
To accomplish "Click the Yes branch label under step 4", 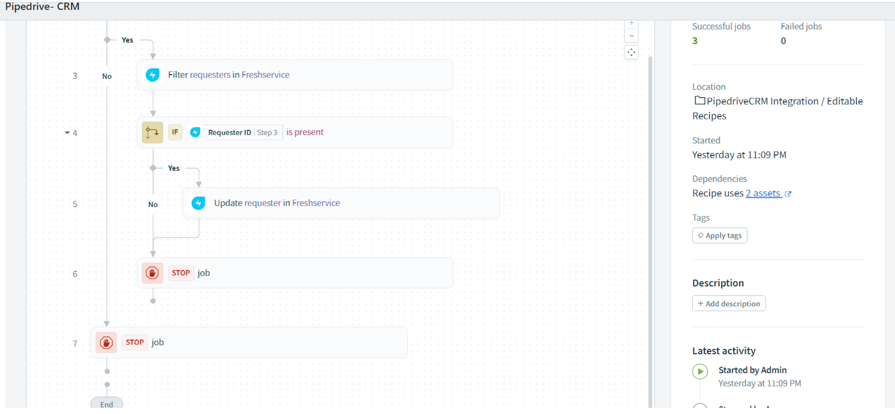I will click(174, 168).
